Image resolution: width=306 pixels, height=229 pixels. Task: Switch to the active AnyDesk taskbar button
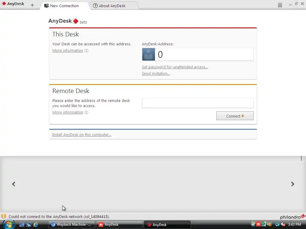click(167, 225)
